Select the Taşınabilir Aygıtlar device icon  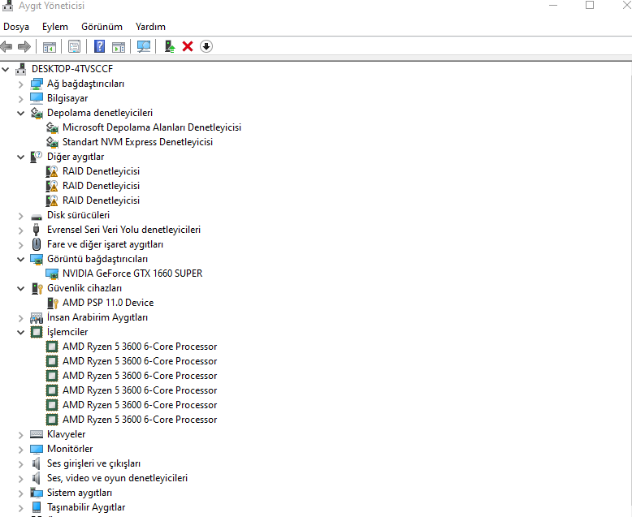tap(37, 507)
